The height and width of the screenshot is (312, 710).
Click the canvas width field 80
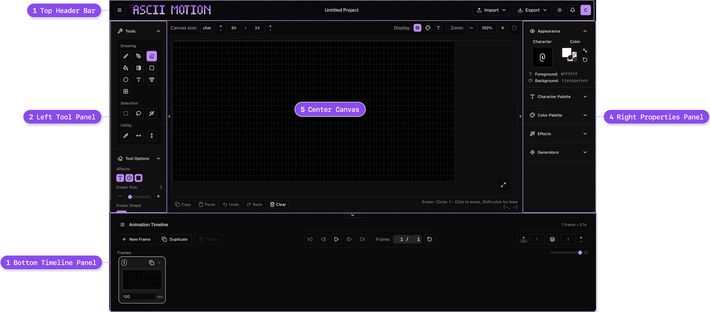[234, 28]
